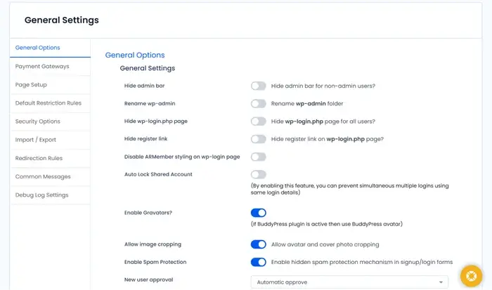This screenshot has height=290, width=492.
Task: Select the Redirection Rules tab
Action: (39, 158)
